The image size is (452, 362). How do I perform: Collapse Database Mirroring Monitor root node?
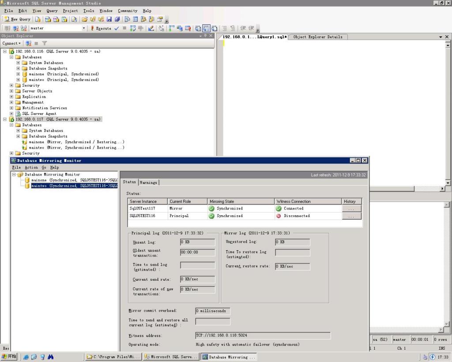(14, 174)
